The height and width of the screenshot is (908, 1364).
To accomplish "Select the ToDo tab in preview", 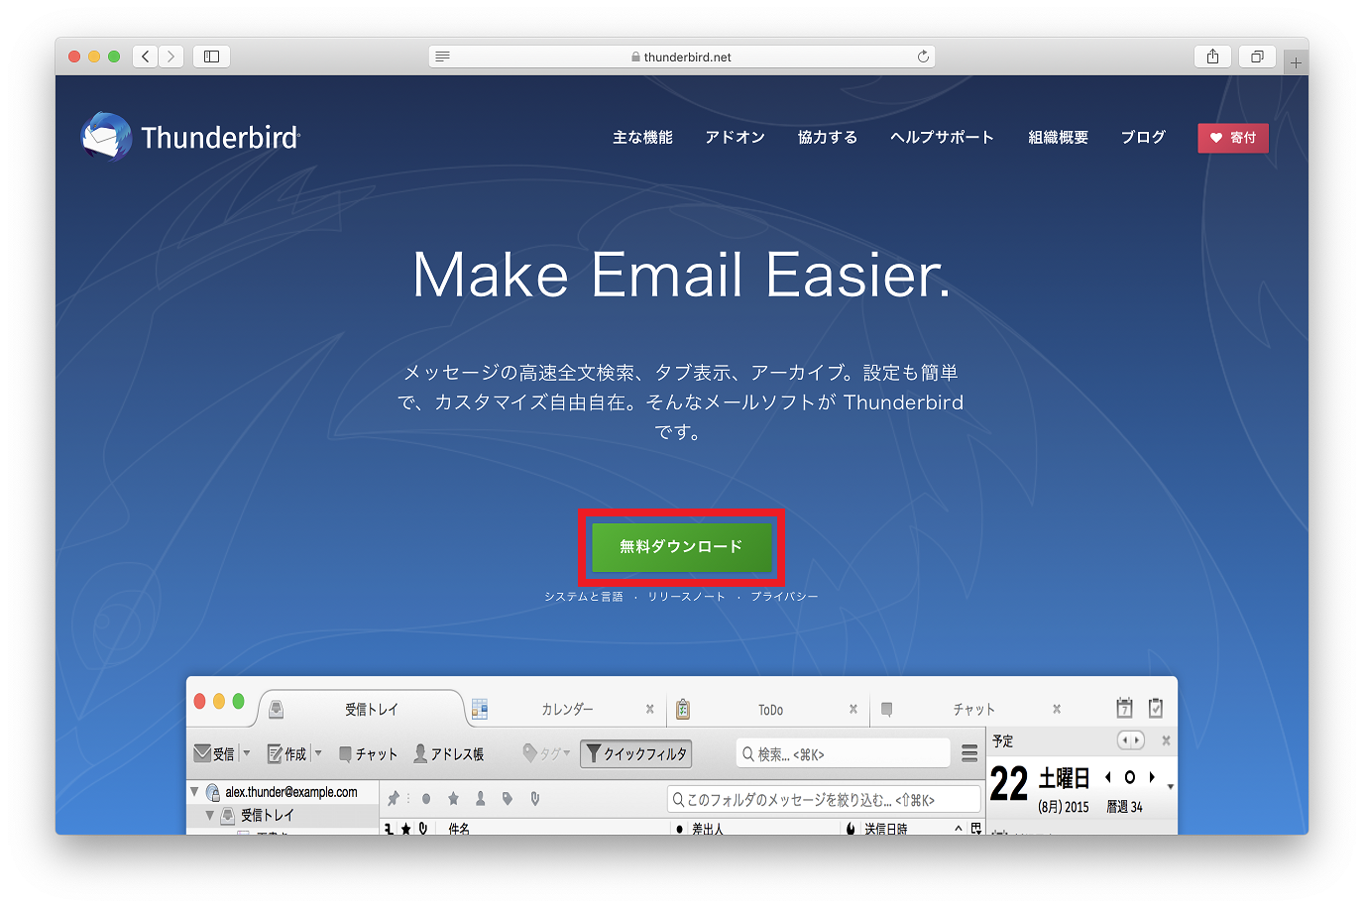I will [770, 710].
